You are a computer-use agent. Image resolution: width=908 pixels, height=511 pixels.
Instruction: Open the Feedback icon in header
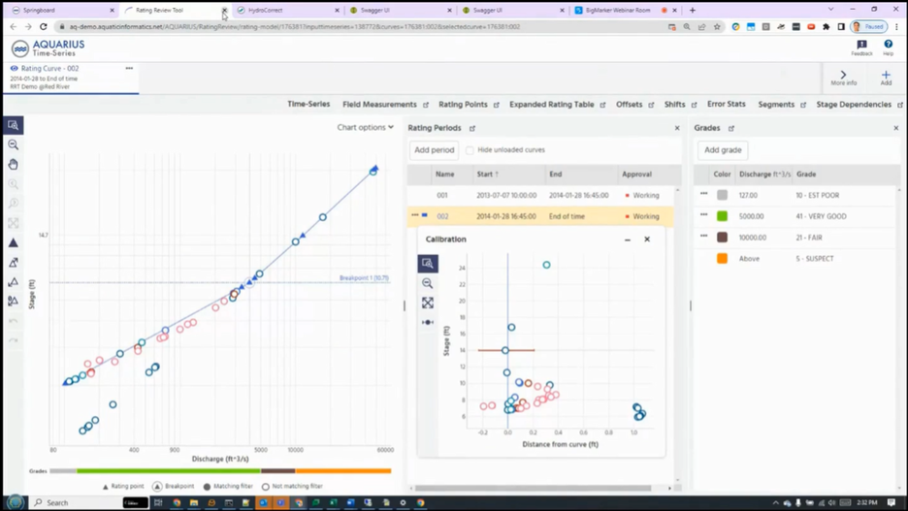pyautogui.click(x=861, y=48)
